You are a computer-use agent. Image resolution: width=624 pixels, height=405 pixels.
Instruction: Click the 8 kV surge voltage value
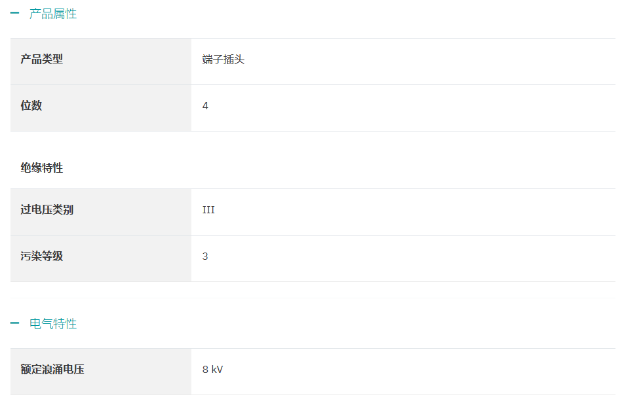click(x=212, y=370)
